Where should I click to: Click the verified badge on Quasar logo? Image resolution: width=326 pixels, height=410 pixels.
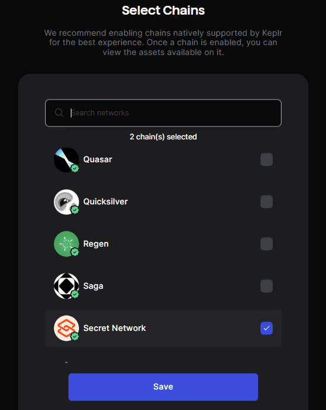[75, 168]
